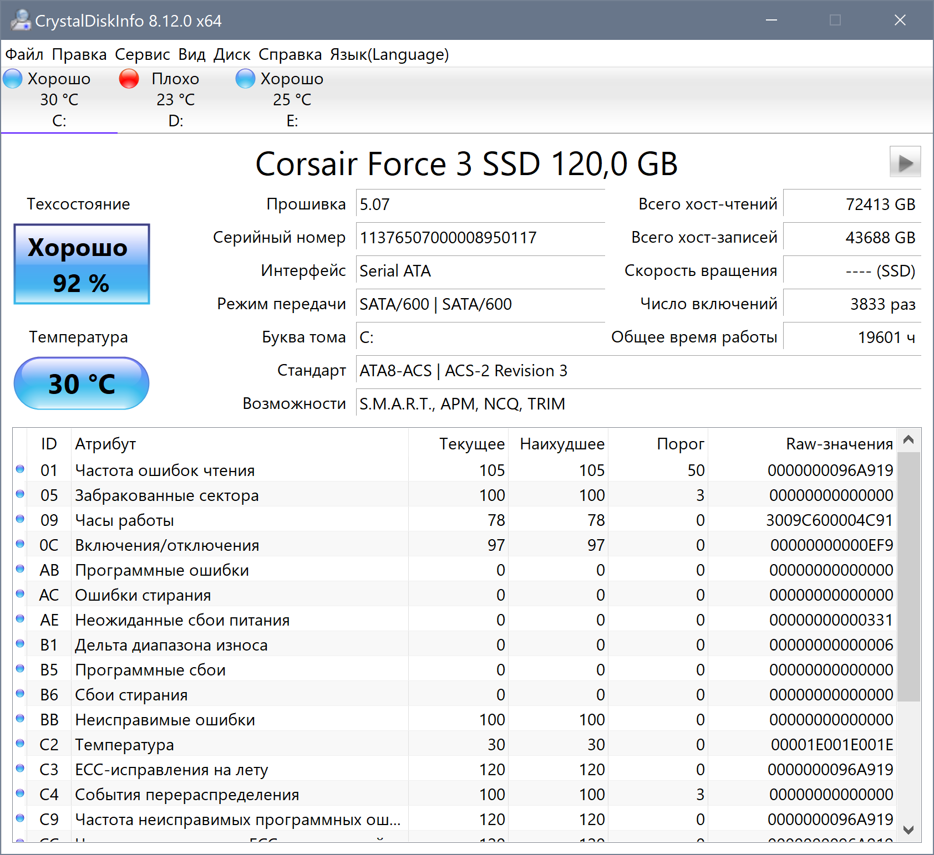The width and height of the screenshot is (934, 855).
Task: Click status dot for attribute 05
Action: point(20,494)
